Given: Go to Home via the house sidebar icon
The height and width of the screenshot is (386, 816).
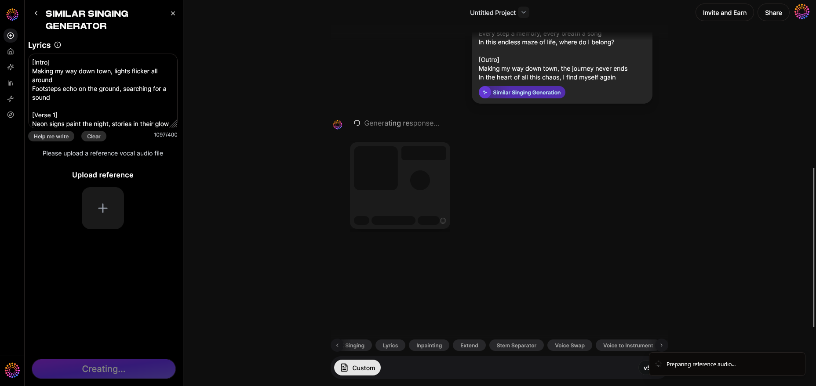Looking at the screenshot, I should (11, 51).
